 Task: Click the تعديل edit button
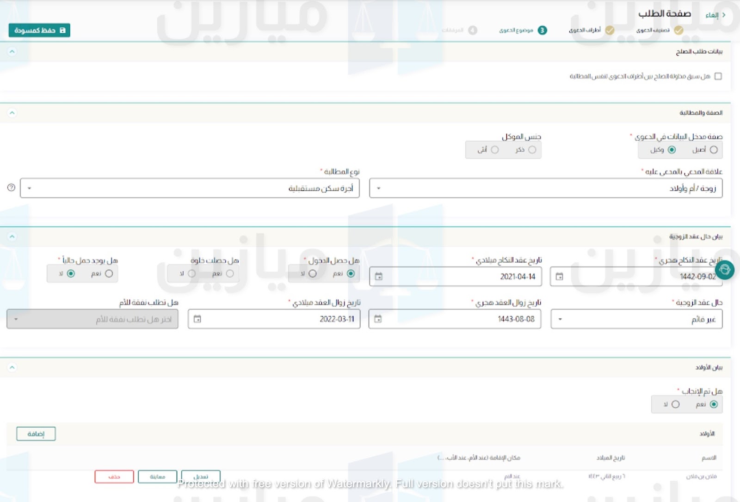tap(201, 477)
